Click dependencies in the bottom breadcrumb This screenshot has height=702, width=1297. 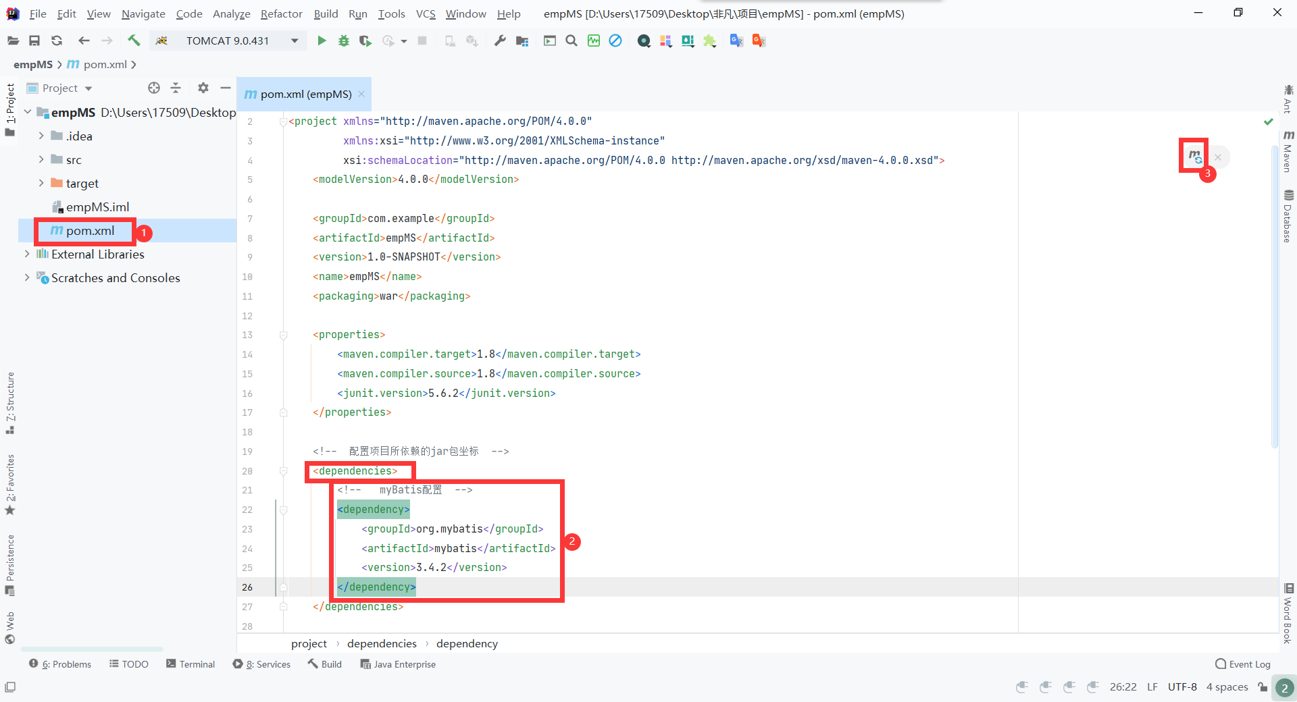click(x=382, y=643)
